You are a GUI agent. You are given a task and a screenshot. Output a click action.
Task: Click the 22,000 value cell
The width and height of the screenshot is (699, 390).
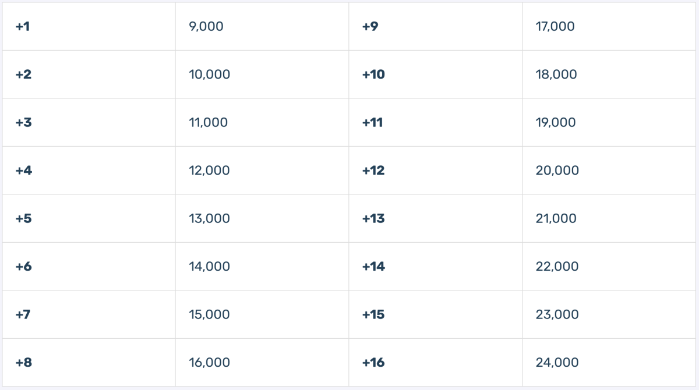point(609,267)
